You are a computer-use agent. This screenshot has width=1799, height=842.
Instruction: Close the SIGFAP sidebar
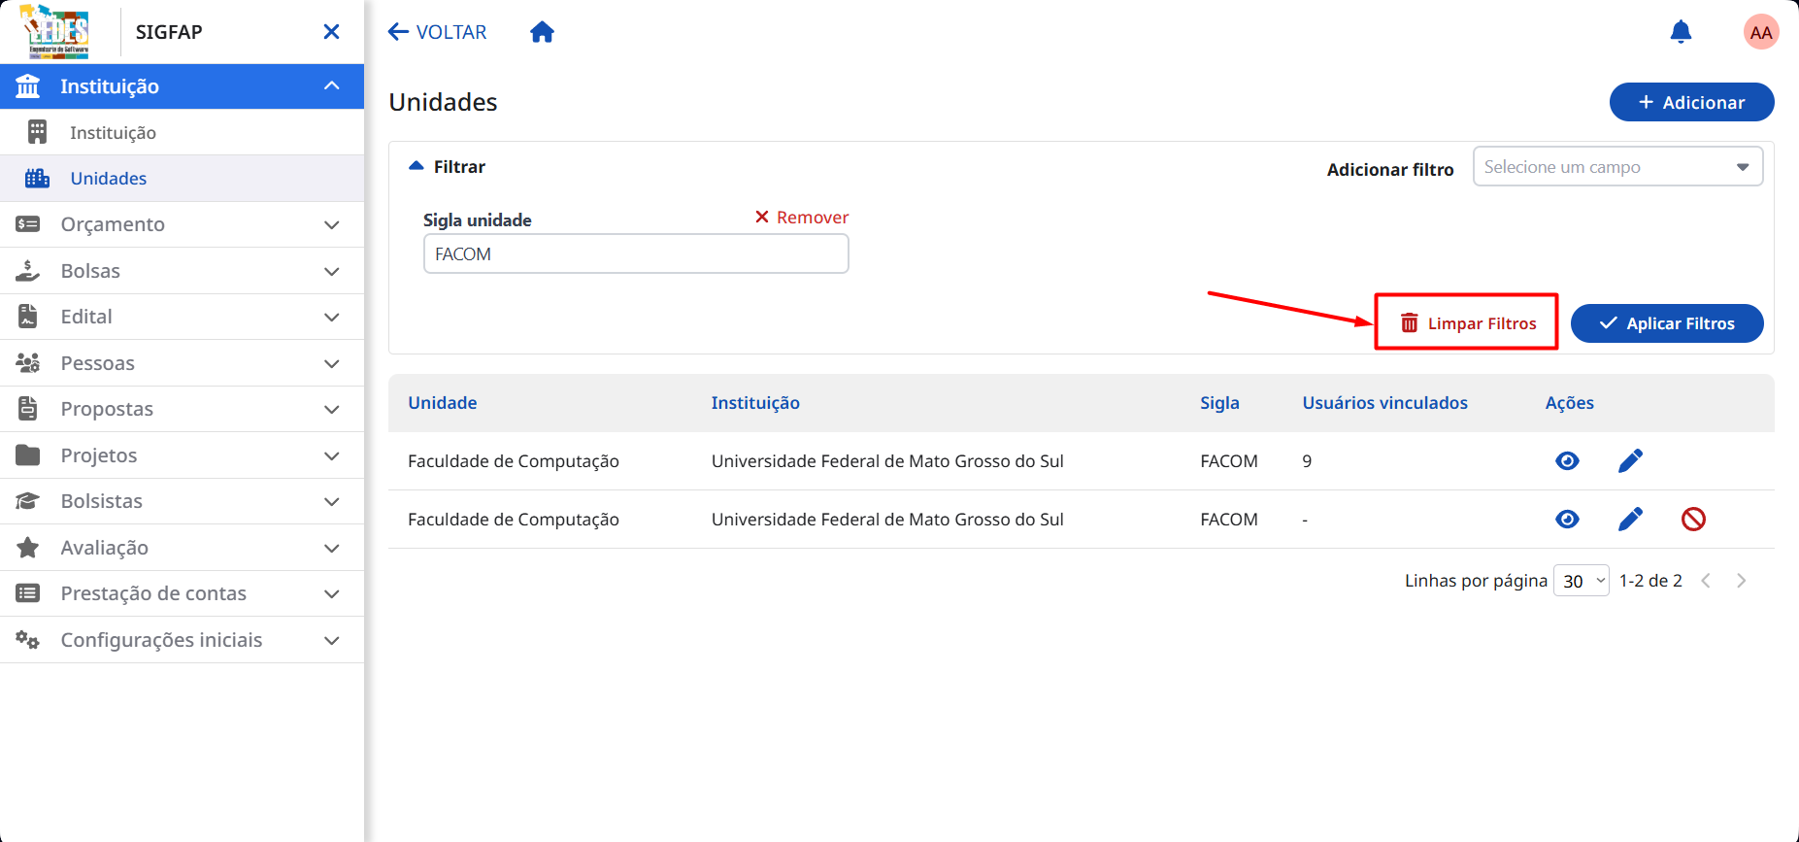(331, 32)
